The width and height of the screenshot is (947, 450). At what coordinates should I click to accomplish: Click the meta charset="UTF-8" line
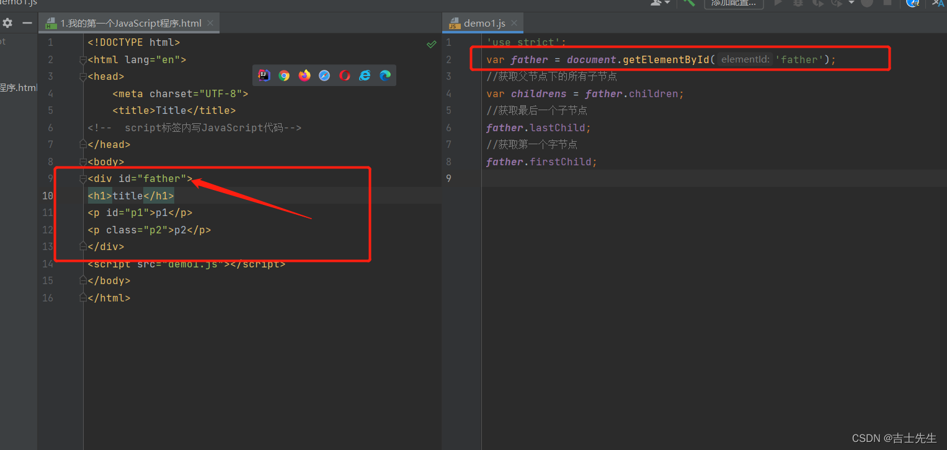coord(180,94)
